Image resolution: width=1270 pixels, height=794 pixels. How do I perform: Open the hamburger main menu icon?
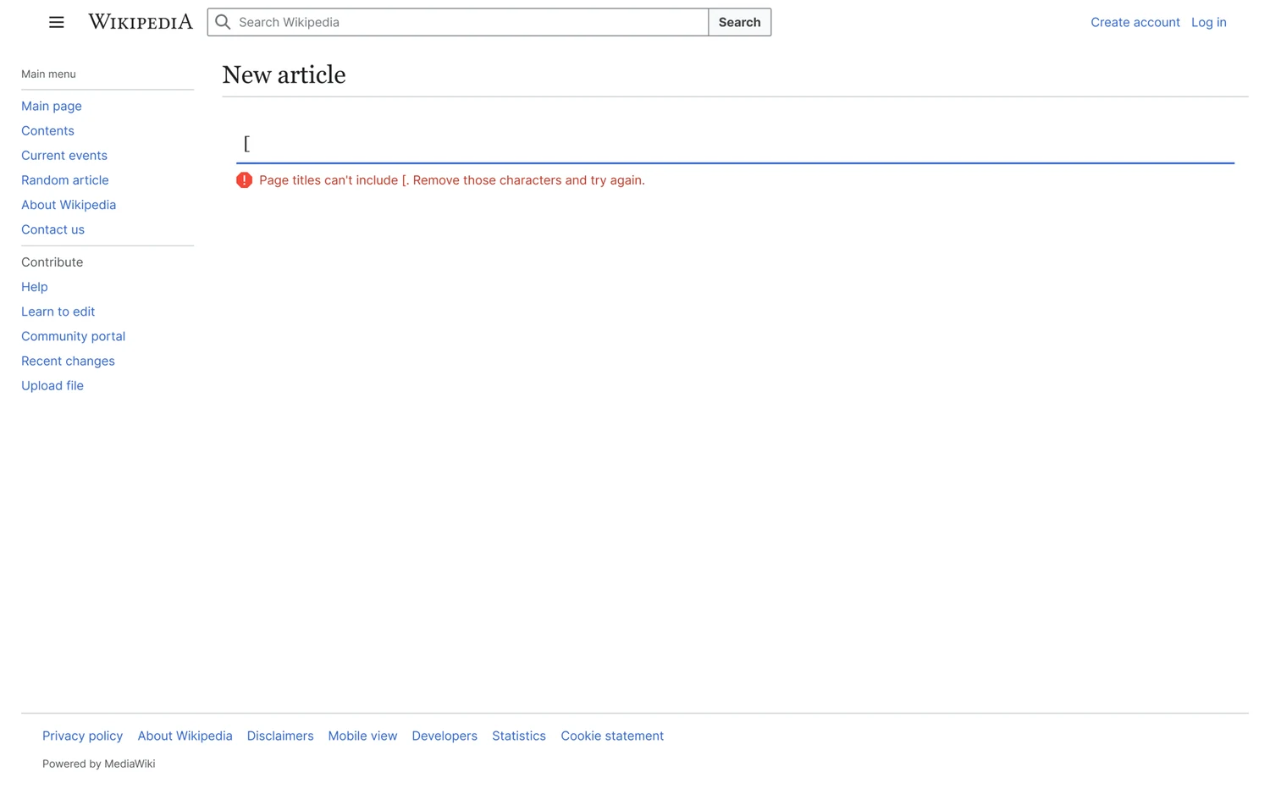(x=57, y=22)
